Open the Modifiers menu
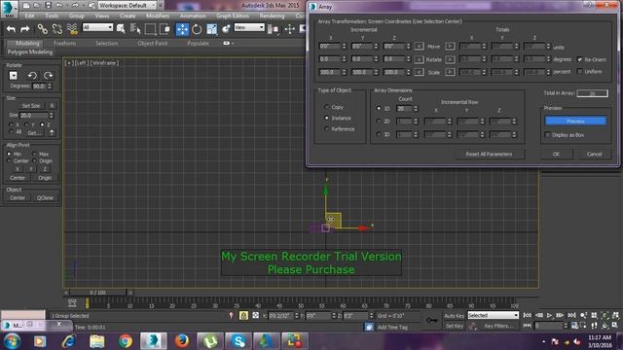 (158, 16)
